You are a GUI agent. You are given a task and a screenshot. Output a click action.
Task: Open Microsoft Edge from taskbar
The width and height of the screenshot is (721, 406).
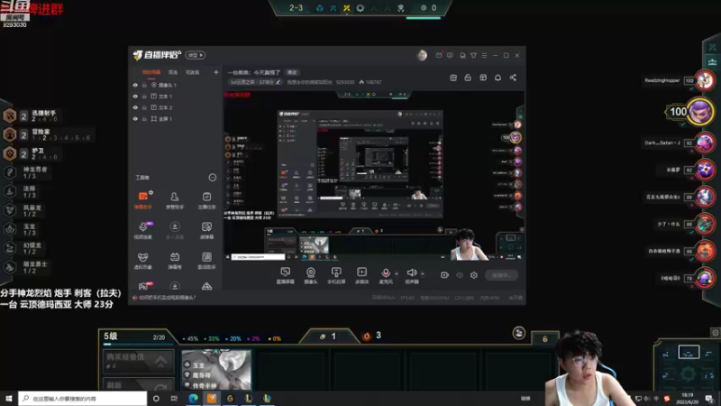(x=193, y=398)
